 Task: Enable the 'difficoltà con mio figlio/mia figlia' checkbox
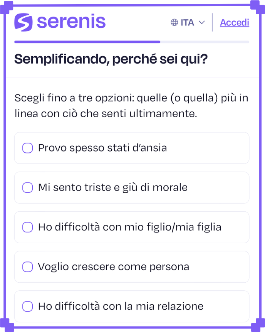pos(27,227)
